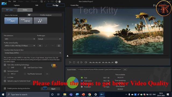This screenshot has height=97, width=172.
Task: Choose the audio file format icon
Action: tap(40, 21)
